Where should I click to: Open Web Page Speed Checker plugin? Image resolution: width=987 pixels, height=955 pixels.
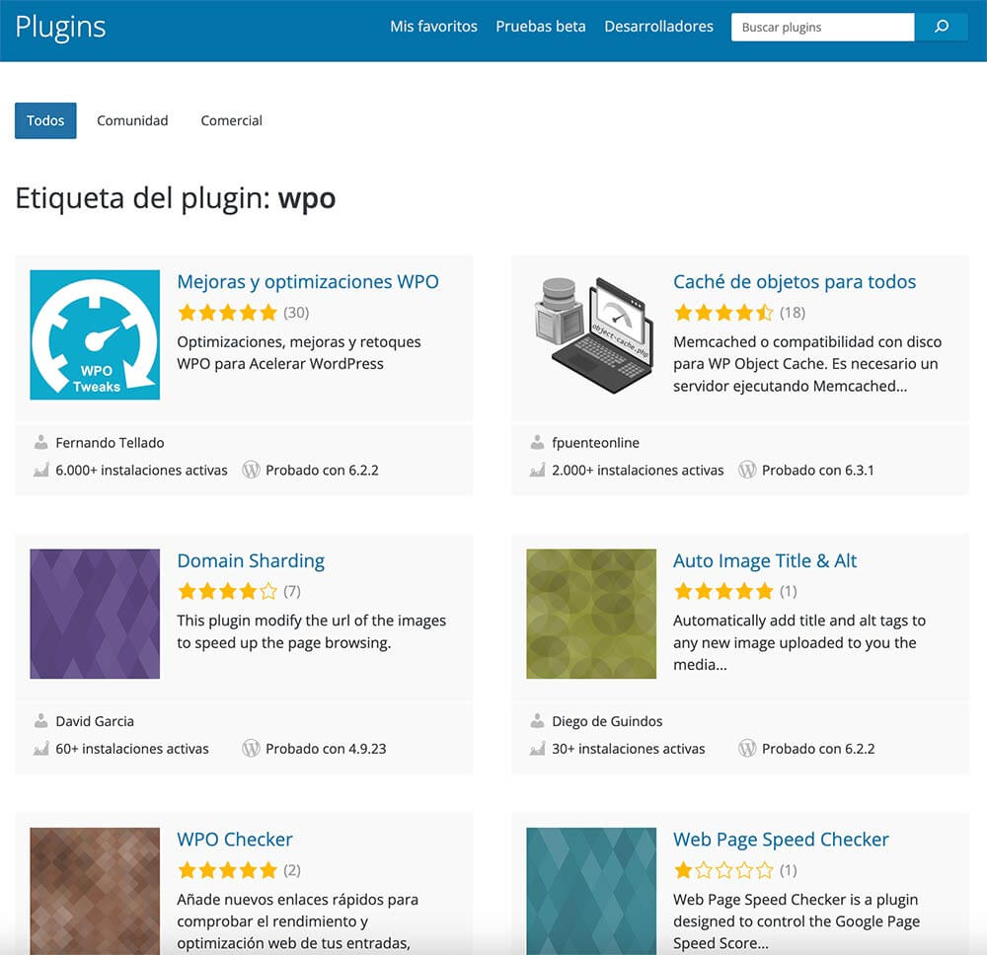[x=781, y=840]
